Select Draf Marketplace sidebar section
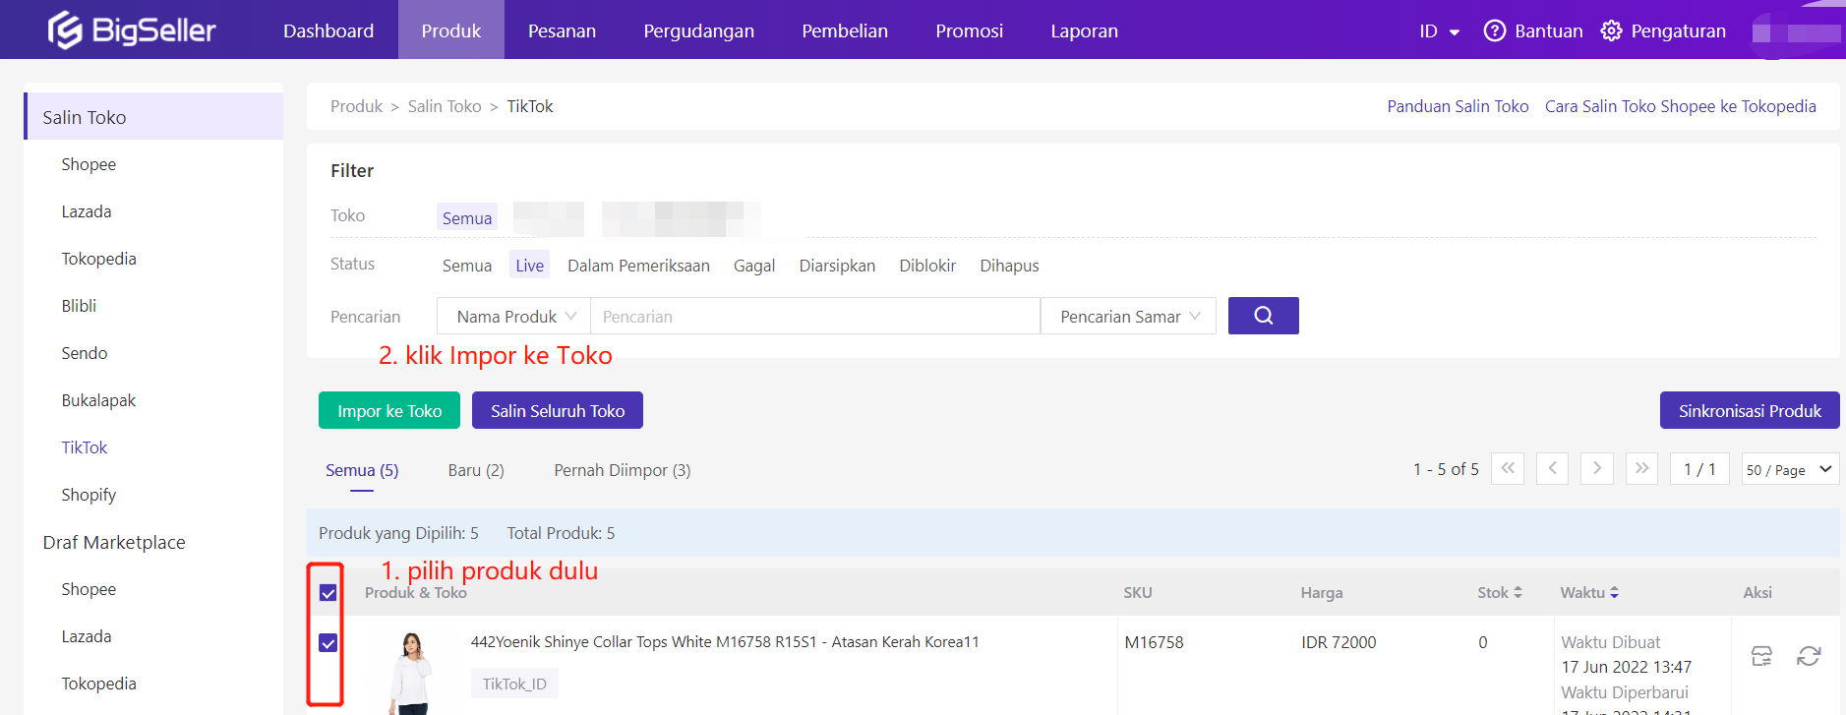Screen dimensions: 1846x715 pyautogui.click(x=114, y=542)
